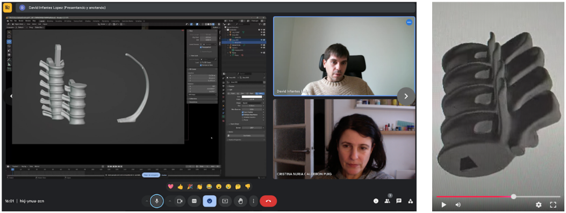Play the vertebra model video

pos(444,205)
